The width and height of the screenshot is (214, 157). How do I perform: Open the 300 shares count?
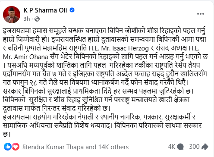coord(194,147)
